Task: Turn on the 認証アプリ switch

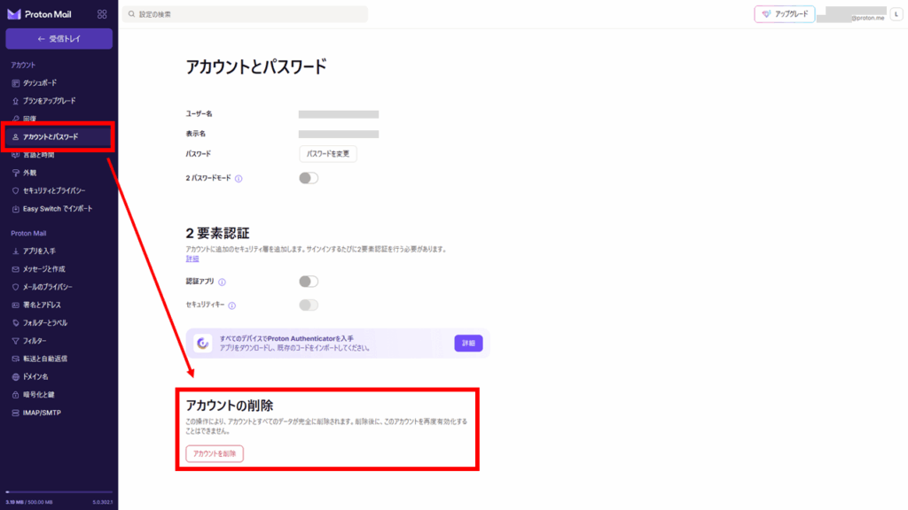Action: (308, 282)
